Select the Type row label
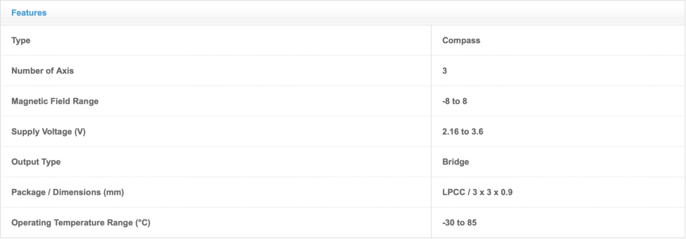 tap(21, 41)
